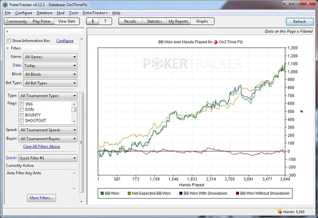Switch to the View Stats tab
The width and height of the screenshot is (318, 218).
(67, 21)
